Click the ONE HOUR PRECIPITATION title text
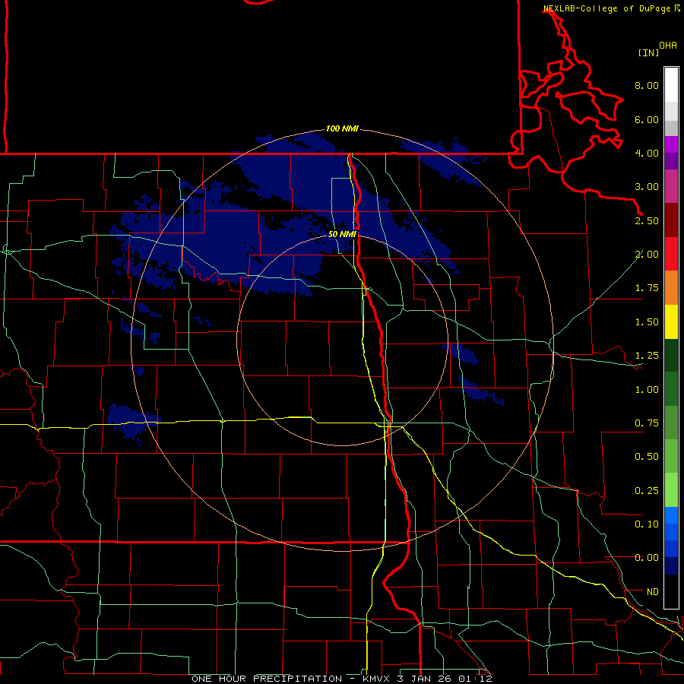Viewport: 684px width, 684px height. click(267, 679)
